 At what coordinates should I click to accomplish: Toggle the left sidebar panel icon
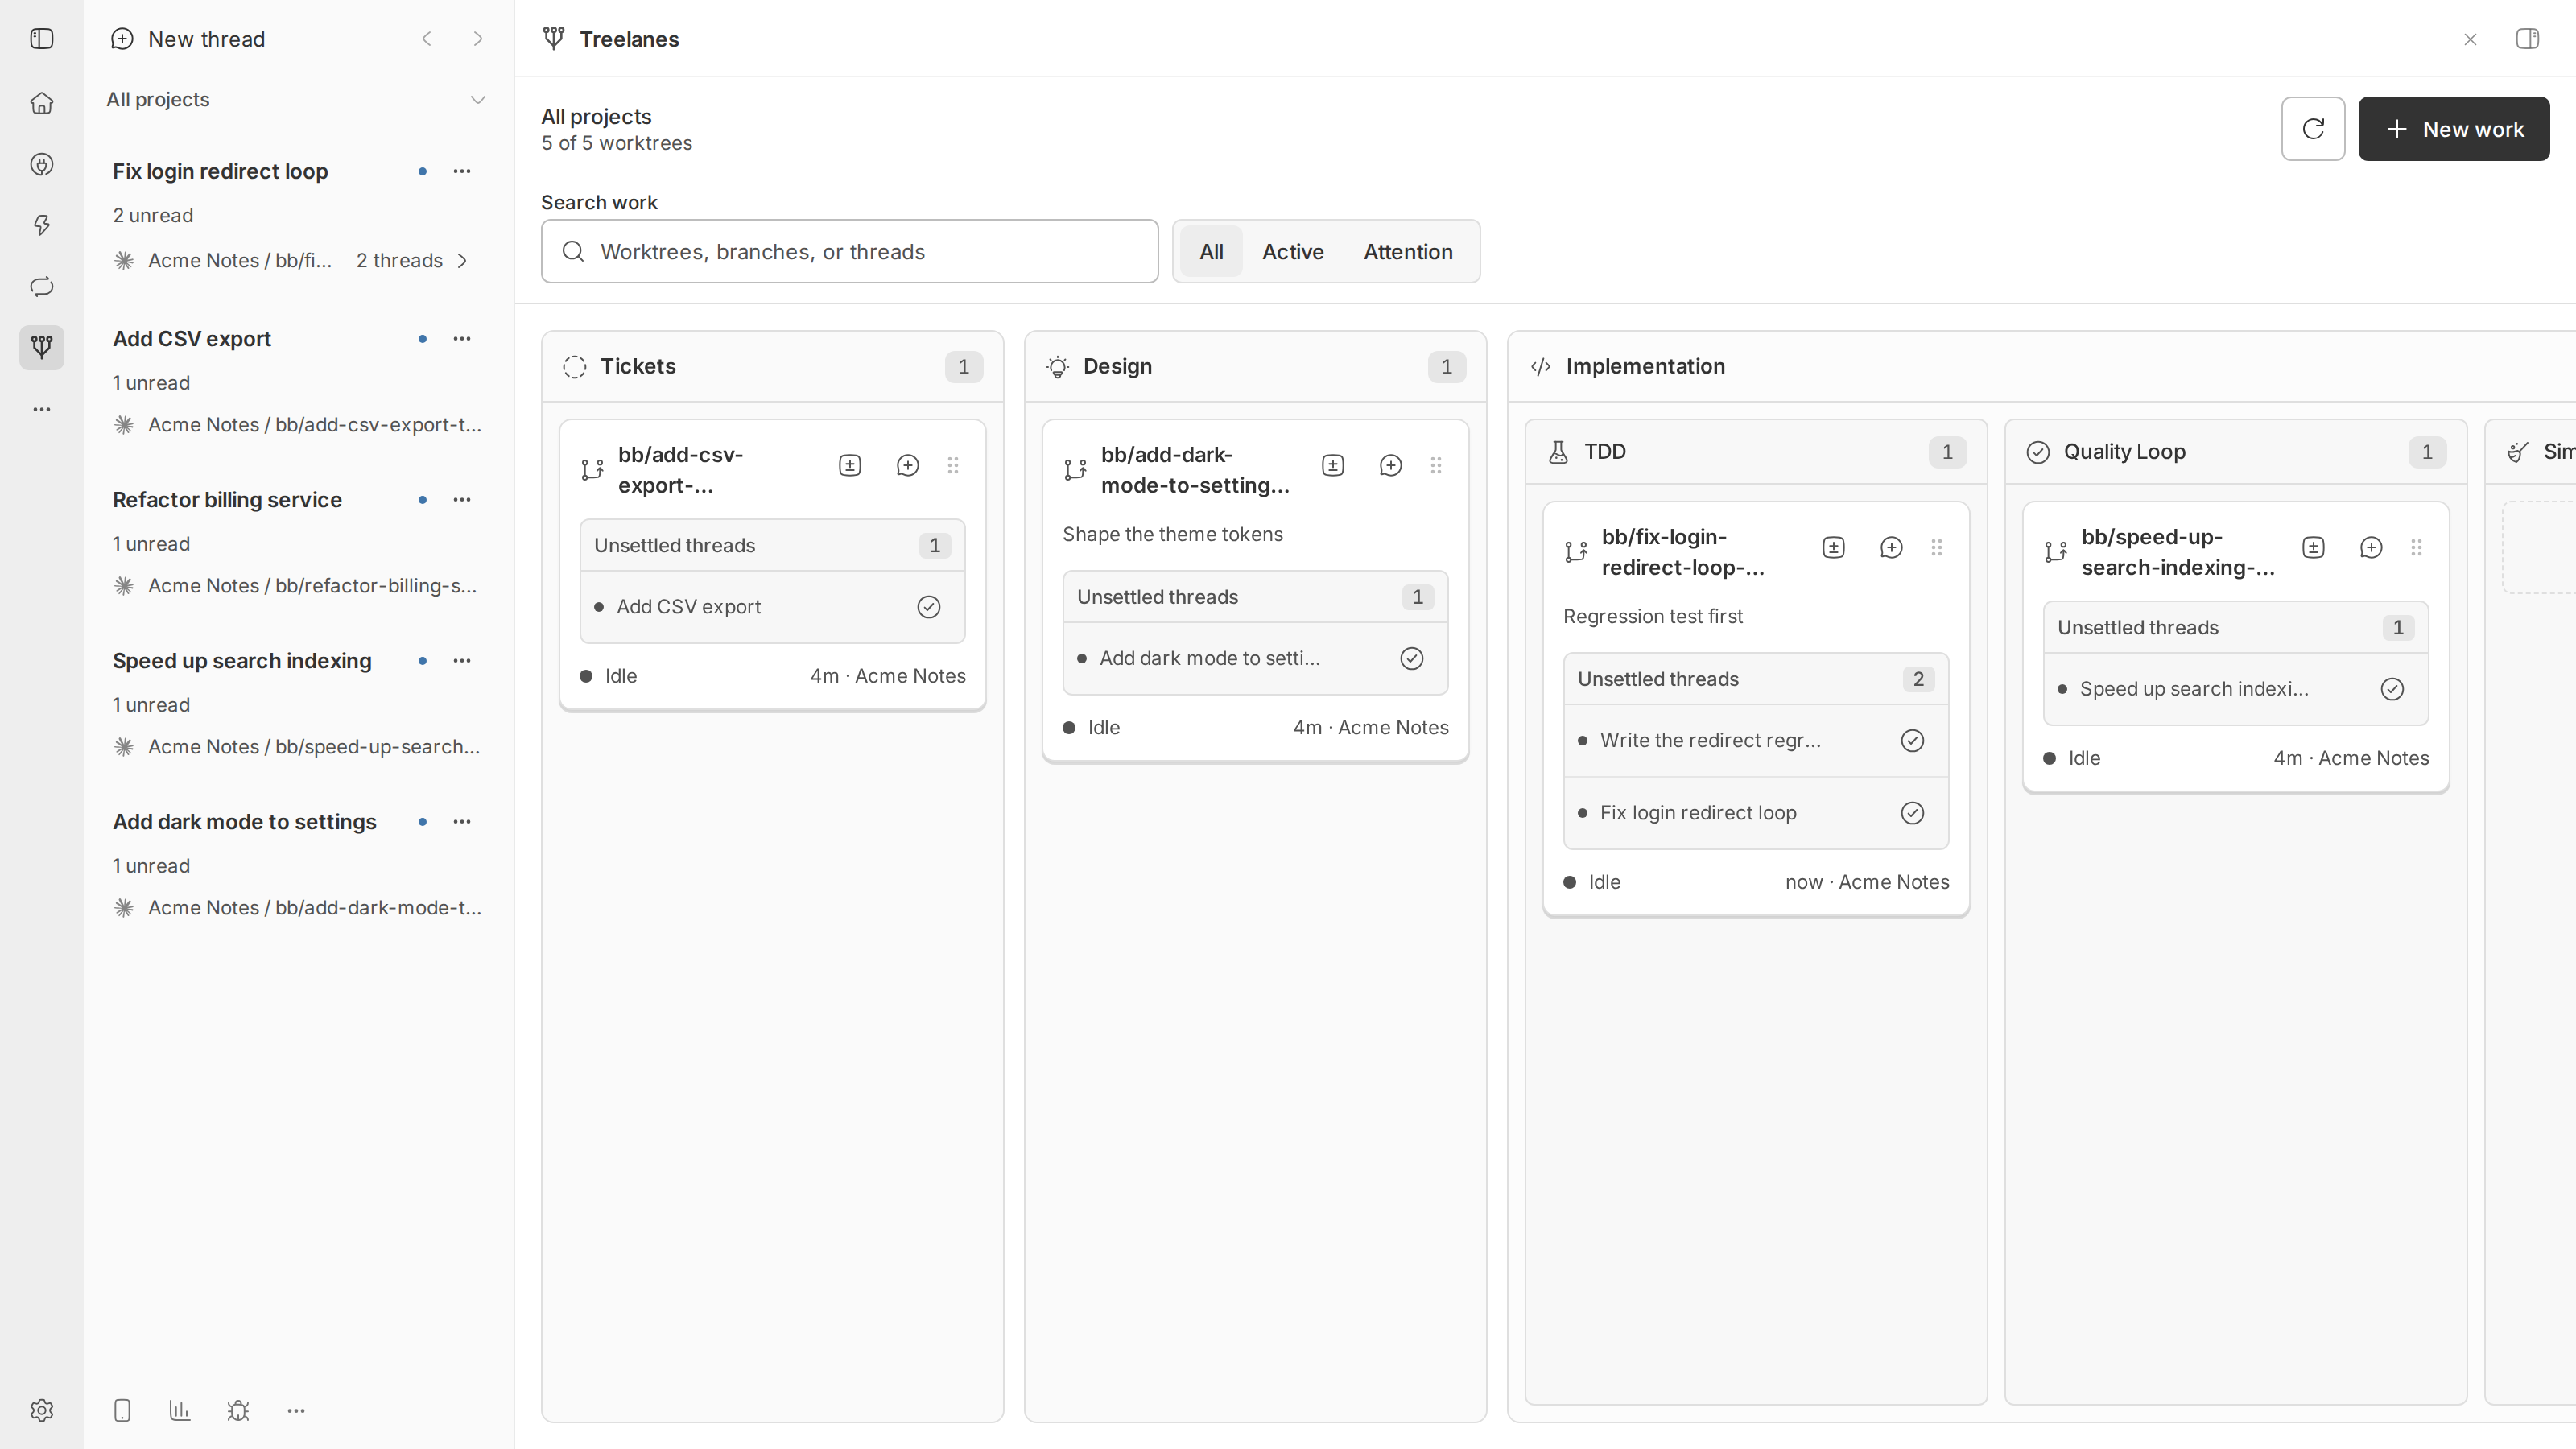(41, 39)
